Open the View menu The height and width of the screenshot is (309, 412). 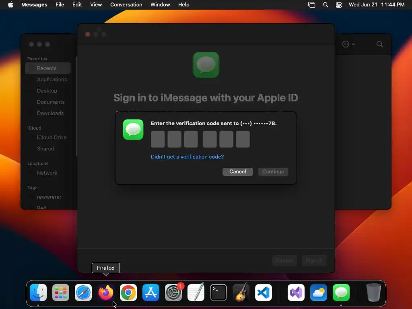(96, 5)
